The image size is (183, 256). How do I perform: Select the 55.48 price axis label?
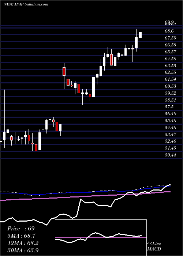click(171, 121)
